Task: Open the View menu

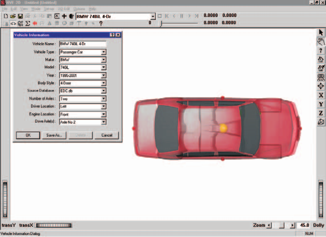Action: tap(24, 9)
